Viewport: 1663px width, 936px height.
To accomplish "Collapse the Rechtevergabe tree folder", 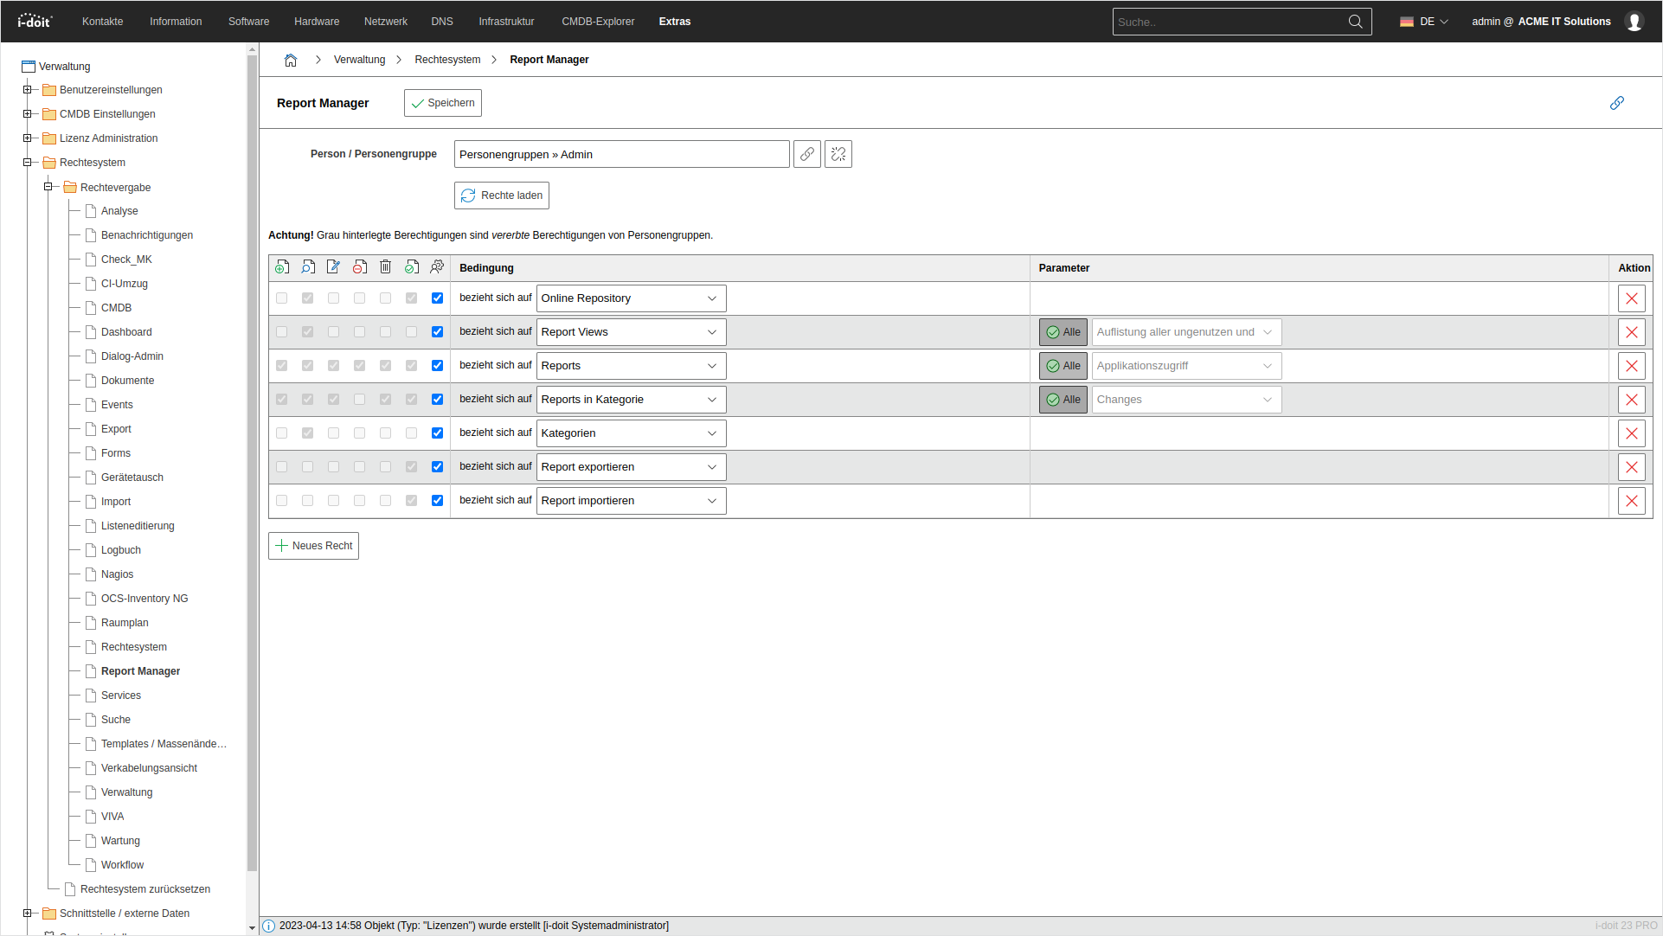I will (x=48, y=187).
